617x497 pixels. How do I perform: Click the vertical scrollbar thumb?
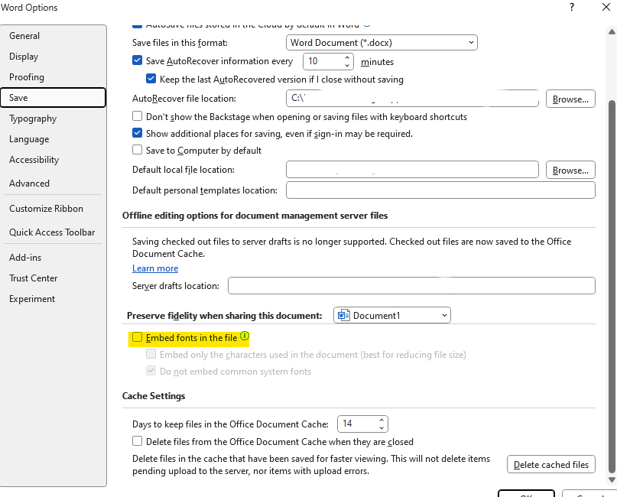[x=612, y=287]
